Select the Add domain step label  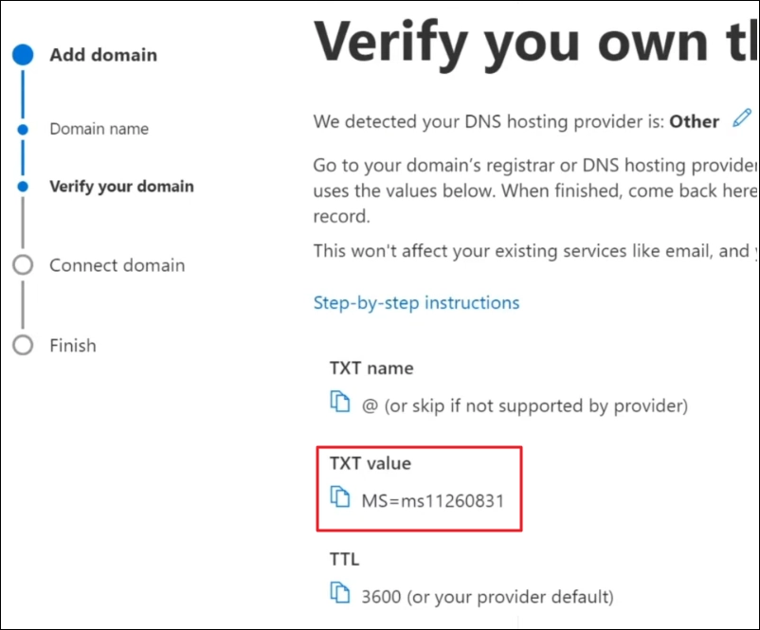pos(103,55)
